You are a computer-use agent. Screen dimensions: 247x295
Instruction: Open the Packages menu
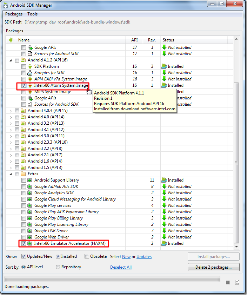[x=14, y=14]
